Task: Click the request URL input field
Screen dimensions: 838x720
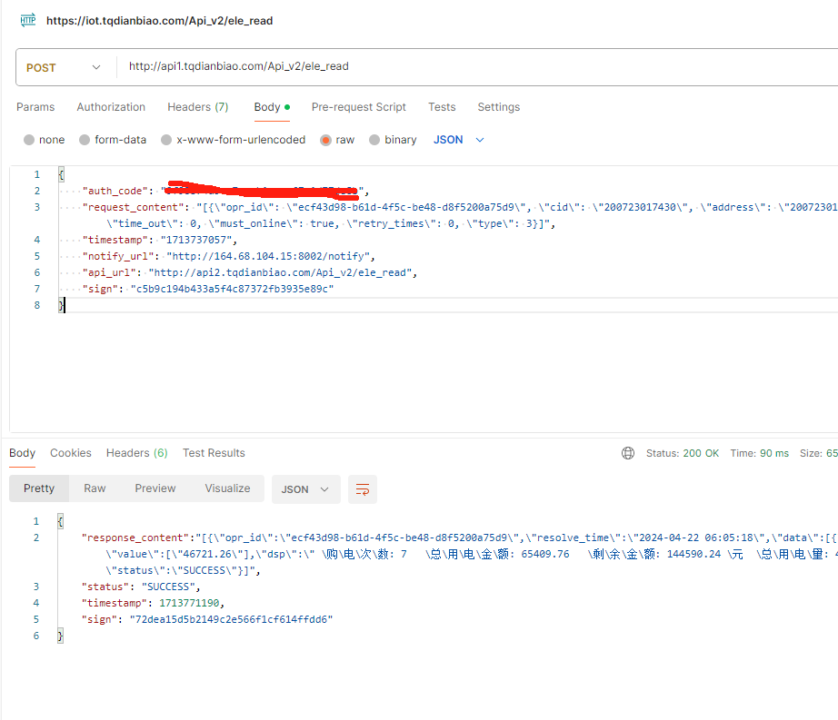Action: 475,66
